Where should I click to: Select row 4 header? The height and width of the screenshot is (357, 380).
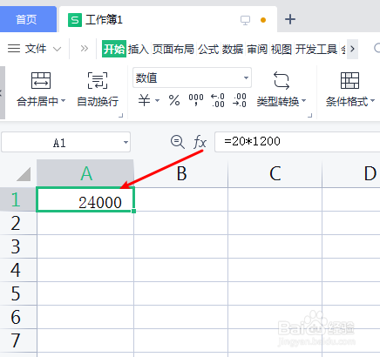[x=18, y=270]
